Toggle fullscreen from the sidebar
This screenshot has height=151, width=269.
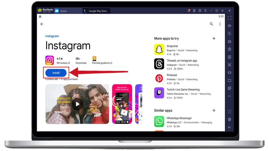pyautogui.click(x=229, y=18)
